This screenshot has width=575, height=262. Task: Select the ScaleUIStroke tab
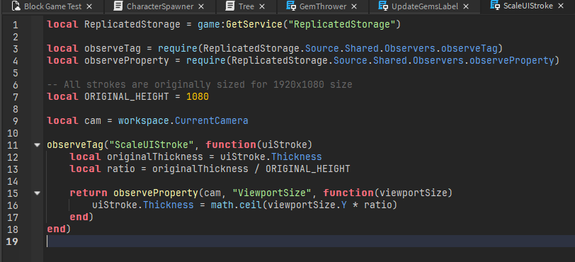tap(528, 6)
